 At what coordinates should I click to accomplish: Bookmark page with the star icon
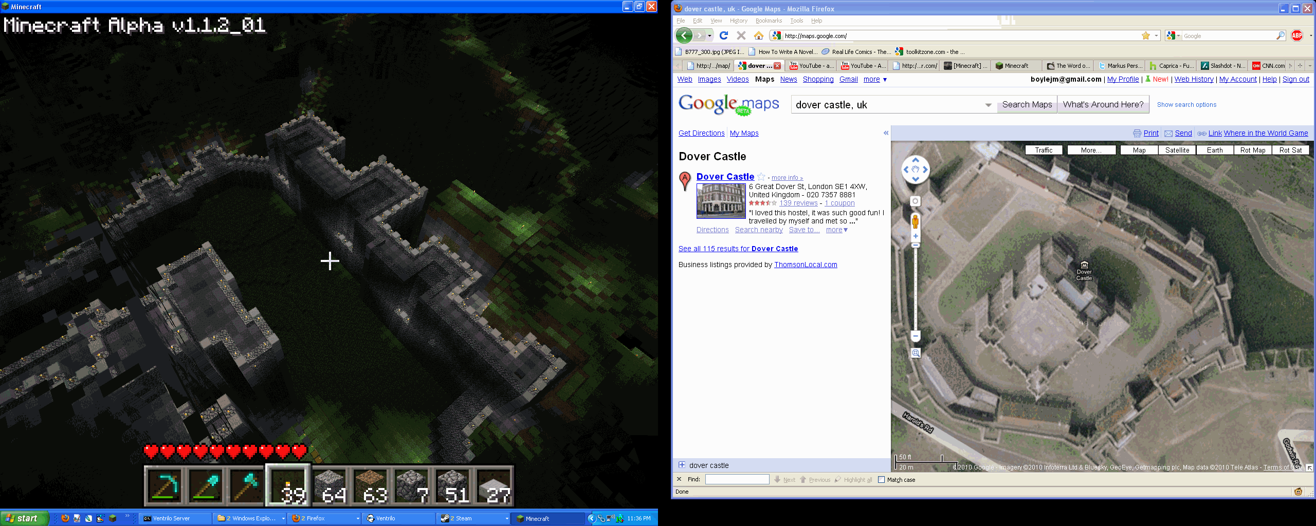click(1146, 35)
